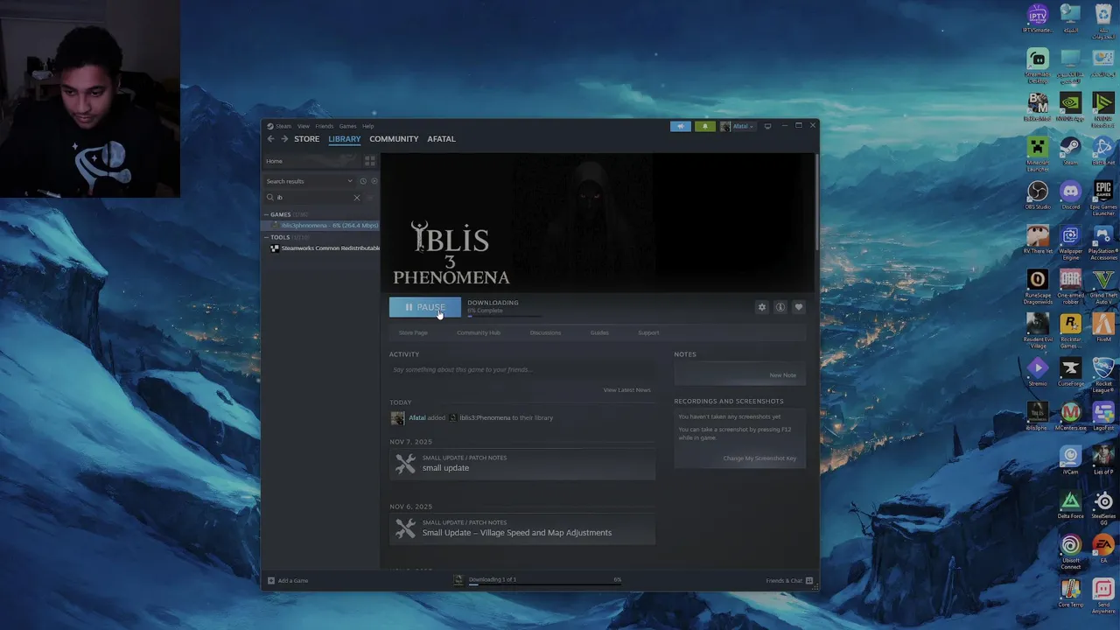Image resolution: width=1120 pixels, height=630 pixels.
Task: Open the game info icon
Action: (780, 307)
